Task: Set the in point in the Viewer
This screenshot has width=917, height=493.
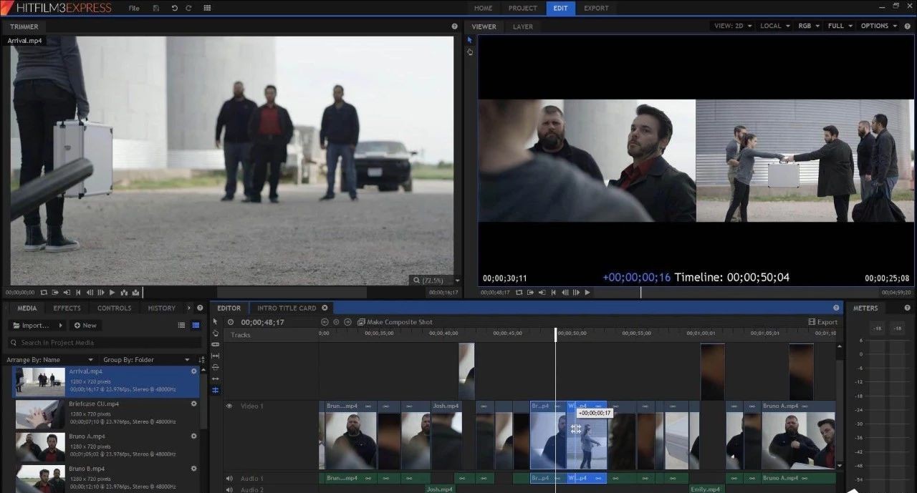Action: [531, 293]
